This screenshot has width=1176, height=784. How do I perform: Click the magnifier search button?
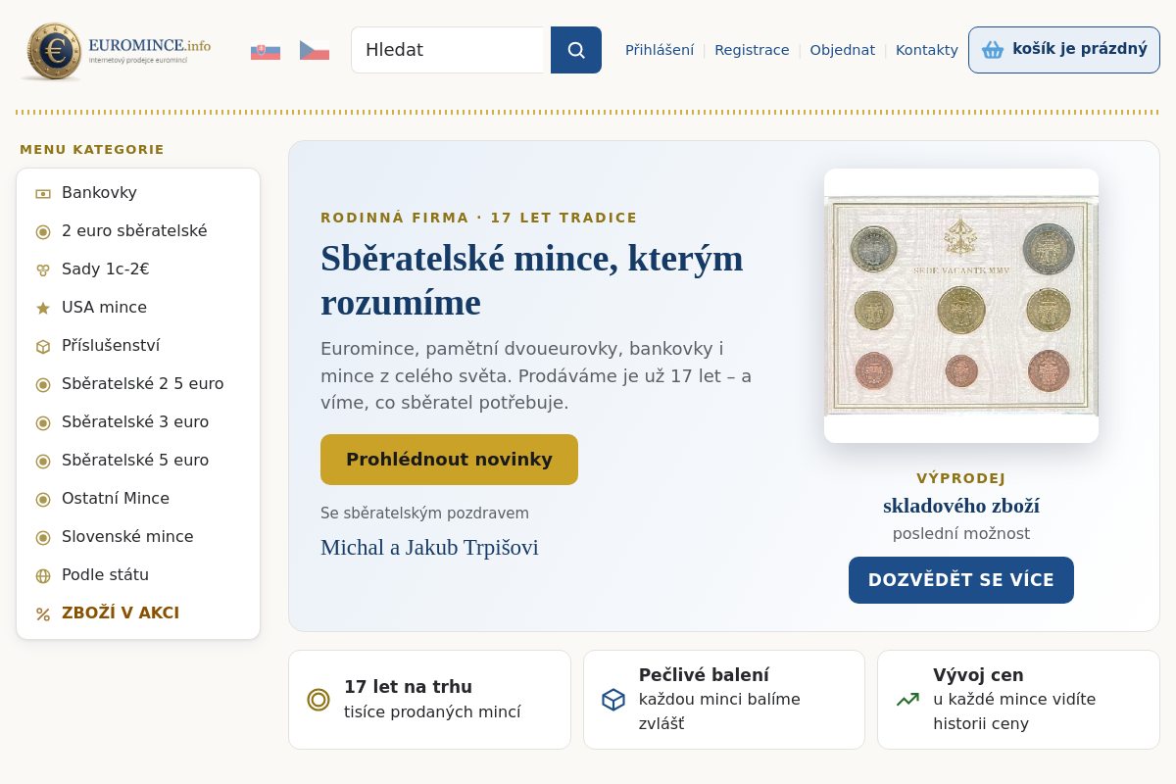click(x=576, y=50)
